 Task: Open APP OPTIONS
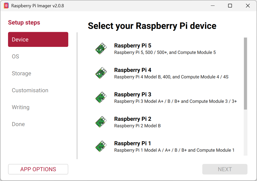tap(38, 169)
